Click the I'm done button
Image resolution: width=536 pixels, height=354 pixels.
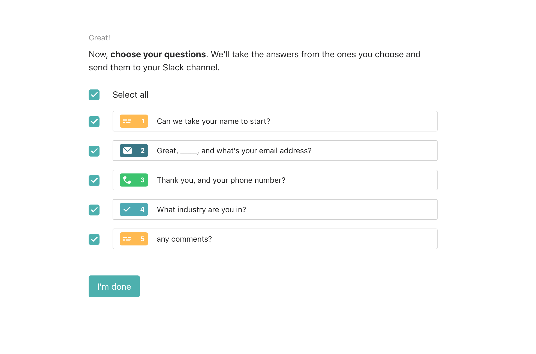(114, 286)
